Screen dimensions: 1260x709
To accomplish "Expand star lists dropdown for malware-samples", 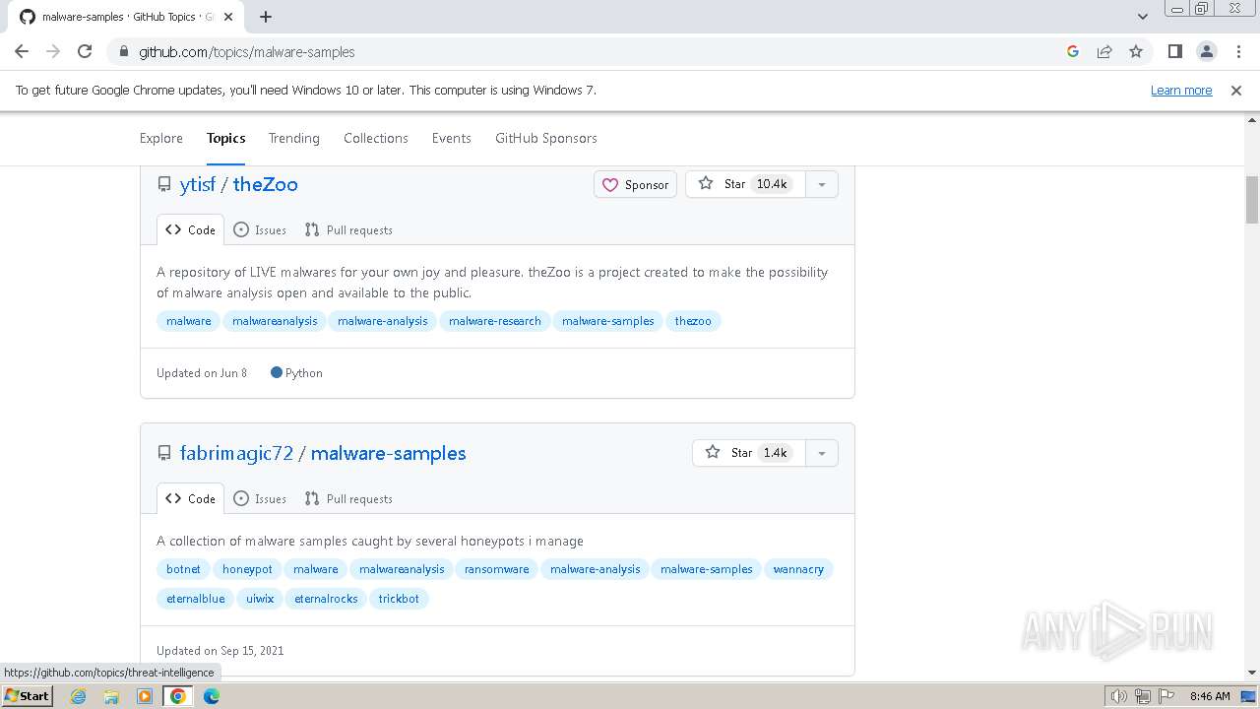I will 822,453.
